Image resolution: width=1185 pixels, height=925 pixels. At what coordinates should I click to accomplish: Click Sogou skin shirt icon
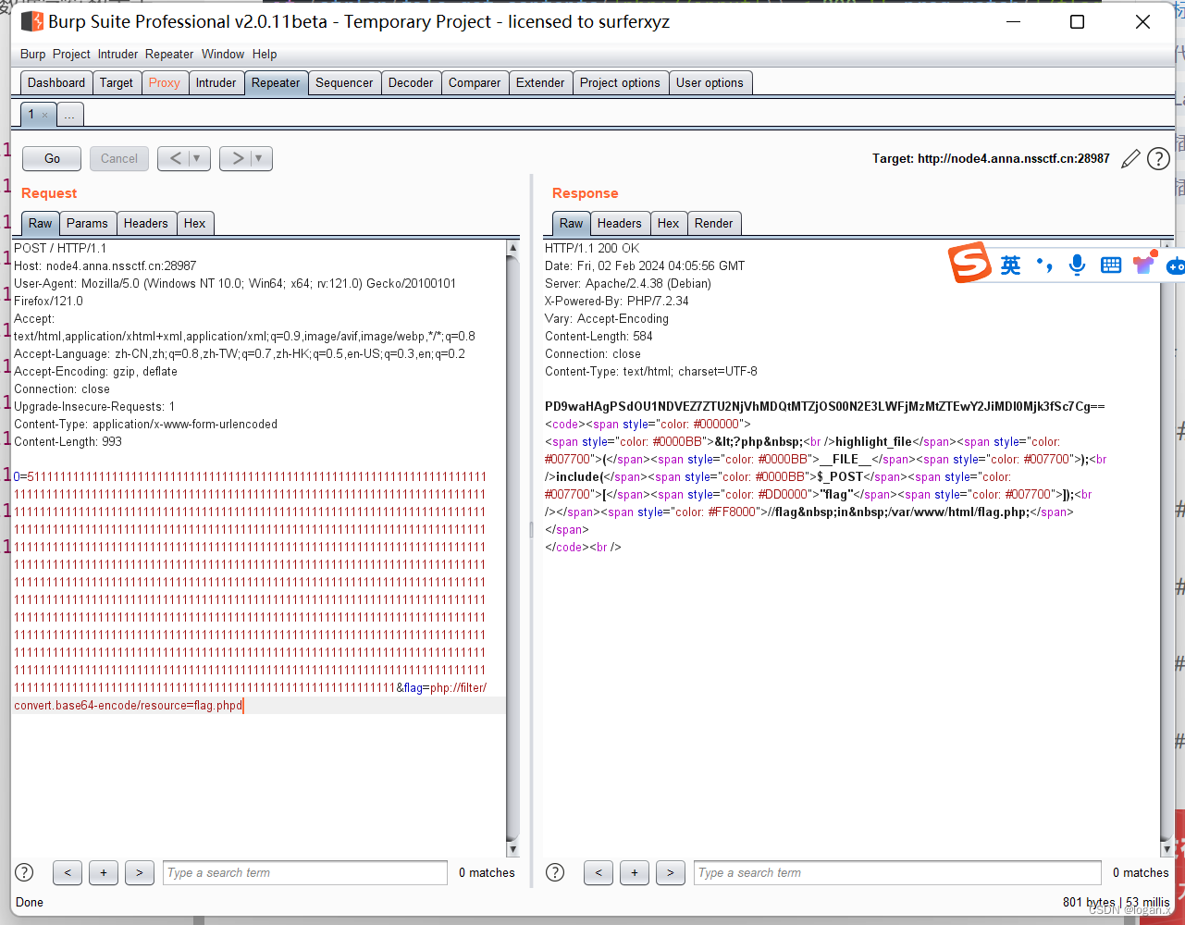[x=1144, y=264]
